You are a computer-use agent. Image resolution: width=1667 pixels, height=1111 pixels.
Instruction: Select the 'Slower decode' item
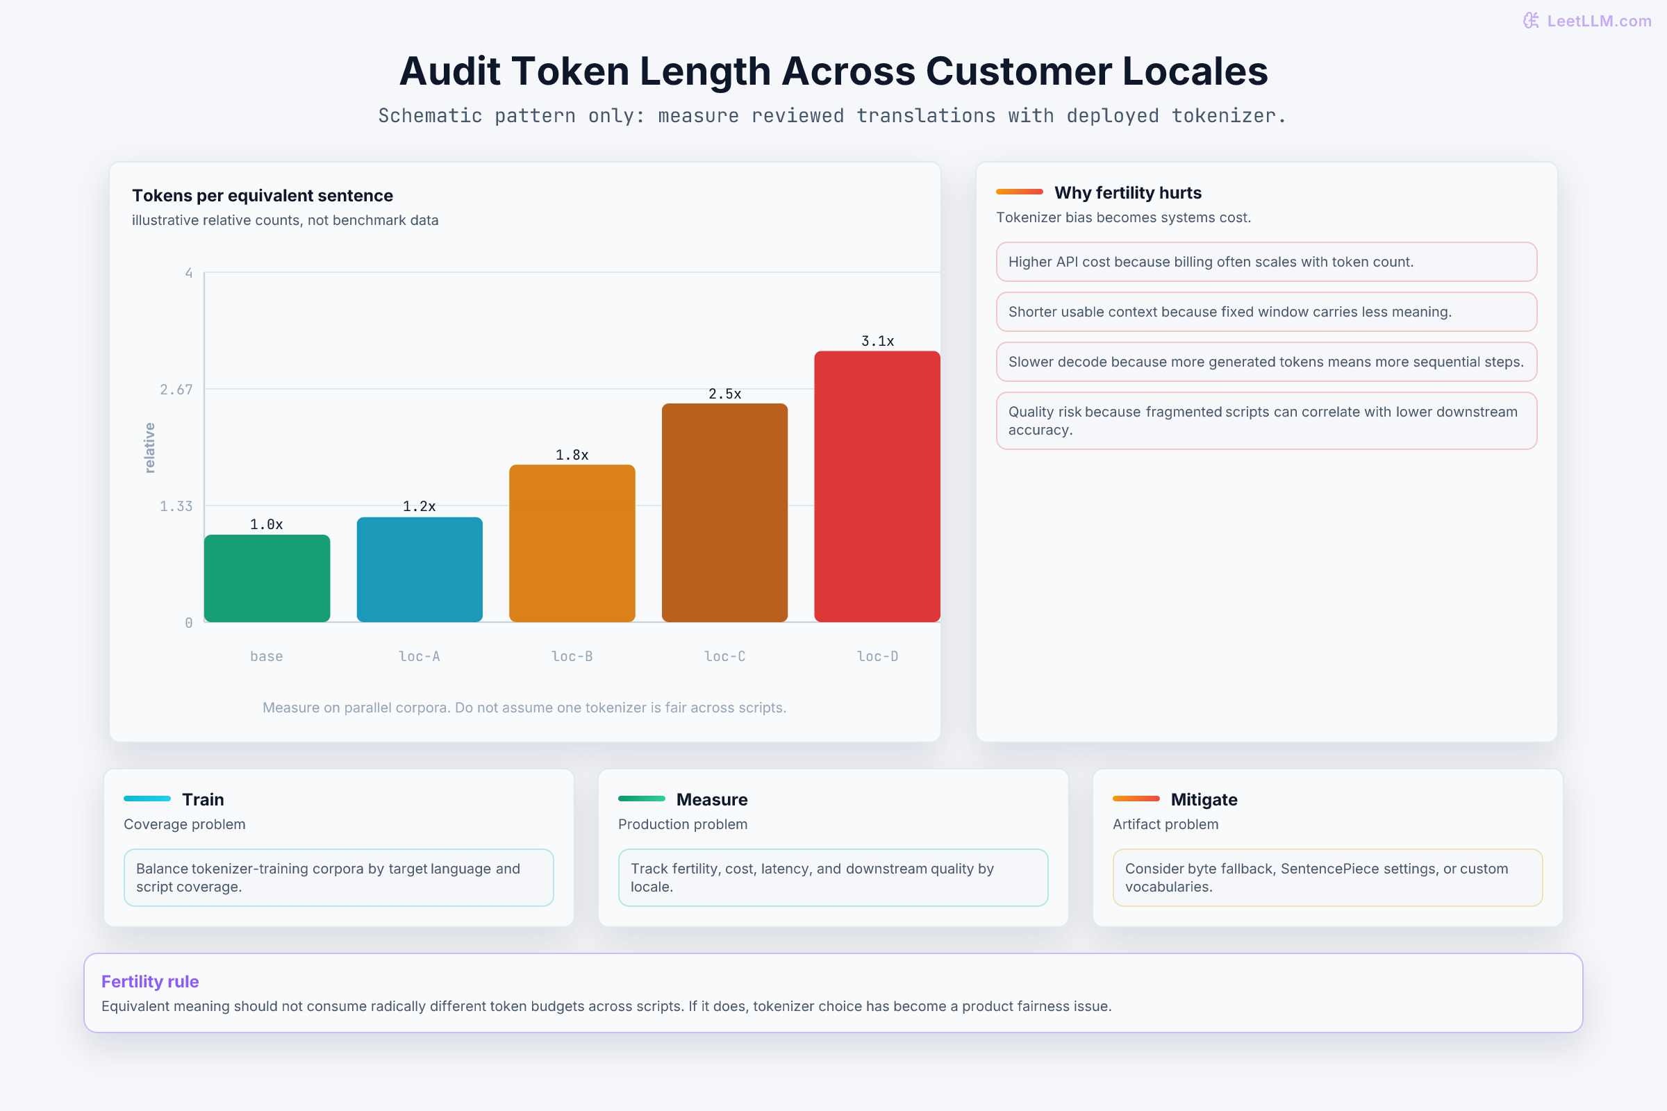click(x=1266, y=362)
